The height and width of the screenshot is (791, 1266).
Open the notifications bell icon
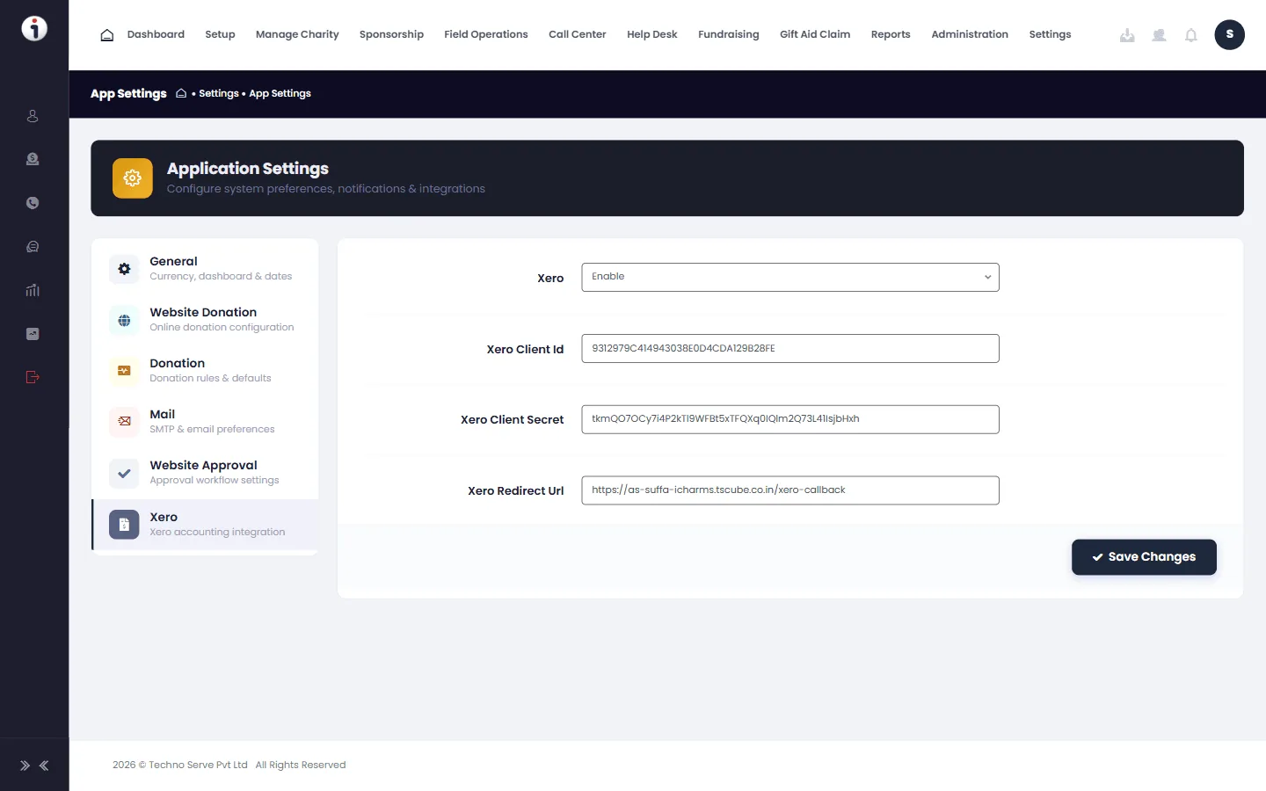(1190, 35)
